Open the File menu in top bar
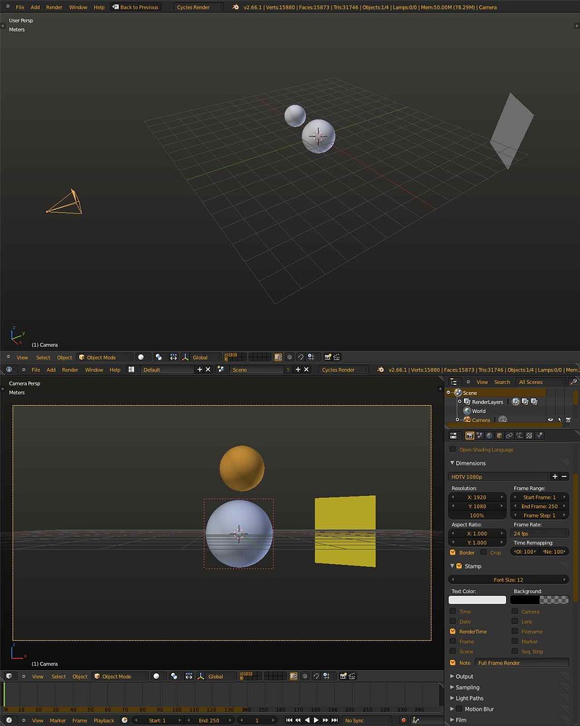The image size is (580, 726). [20, 7]
